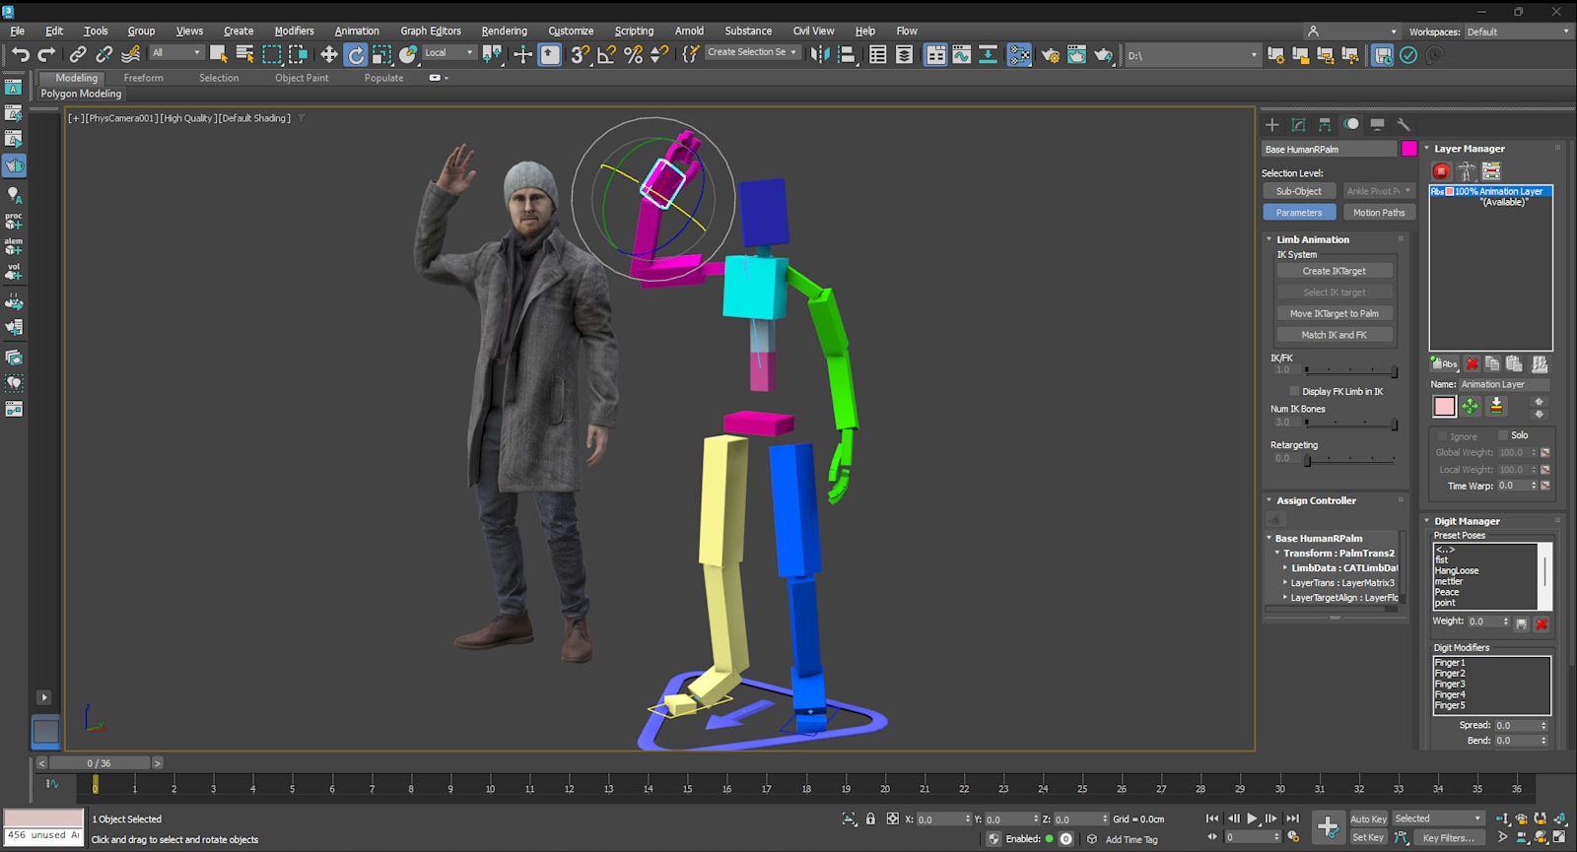This screenshot has height=852, width=1577.
Task: Switch to the Object Paint ribbon tab
Action: click(x=302, y=78)
